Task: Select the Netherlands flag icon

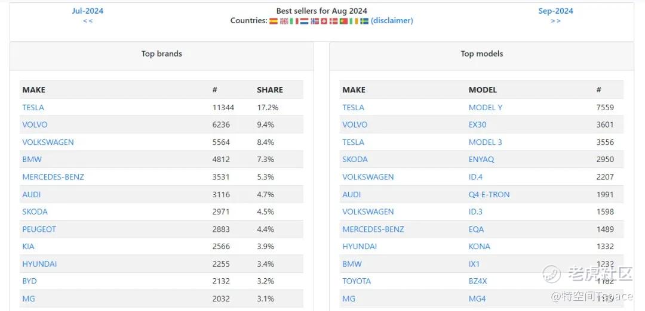Action: pos(304,21)
